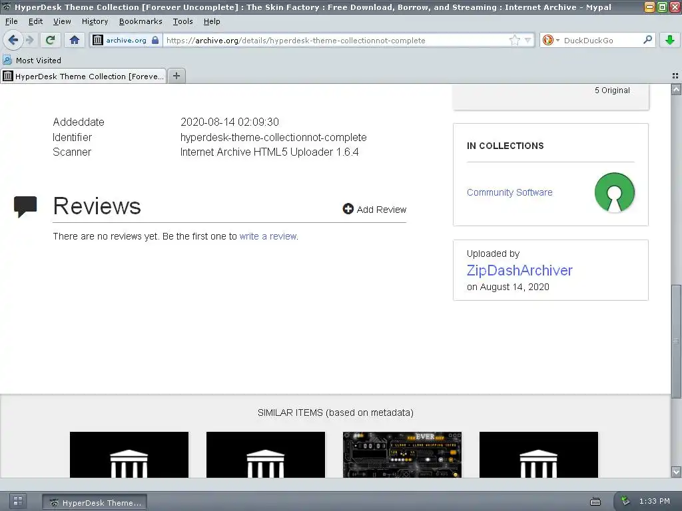Open the File menu
682x511 pixels.
pyautogui.click(x=11, y=21)
